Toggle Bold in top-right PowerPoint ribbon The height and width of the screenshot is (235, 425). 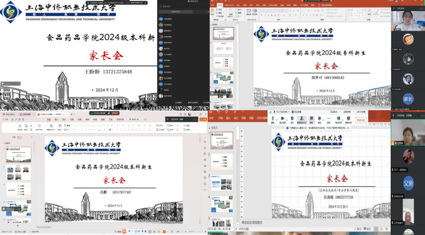point(262,16)
